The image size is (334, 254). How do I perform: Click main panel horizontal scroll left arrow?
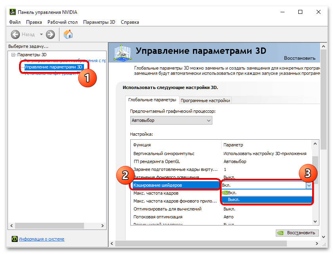pyautogui.click(x=112, y=243)
